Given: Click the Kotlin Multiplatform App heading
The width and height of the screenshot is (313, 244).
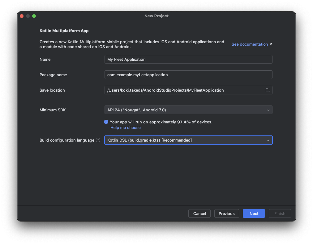Looking at the screenshot, I should pyautogui.click(x=64, y=31).
